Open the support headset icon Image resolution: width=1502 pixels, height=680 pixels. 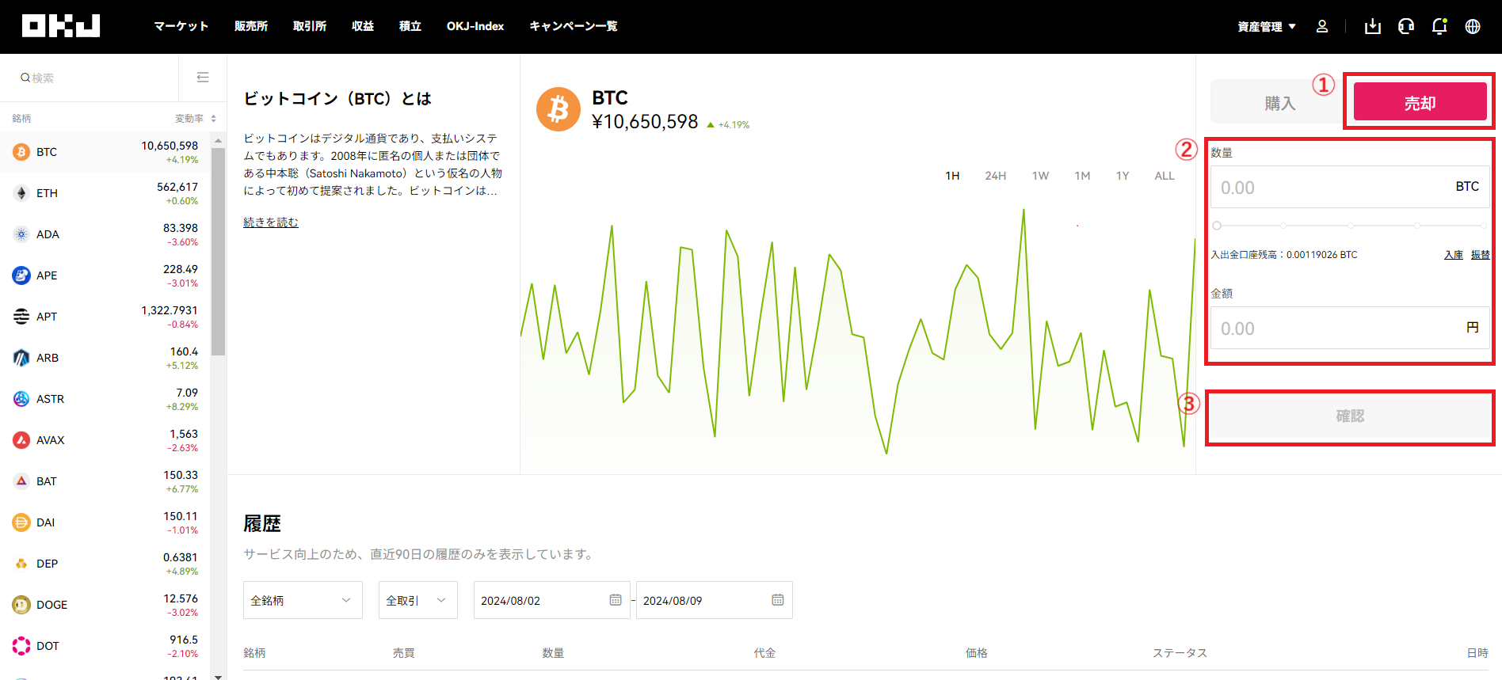1406,26
